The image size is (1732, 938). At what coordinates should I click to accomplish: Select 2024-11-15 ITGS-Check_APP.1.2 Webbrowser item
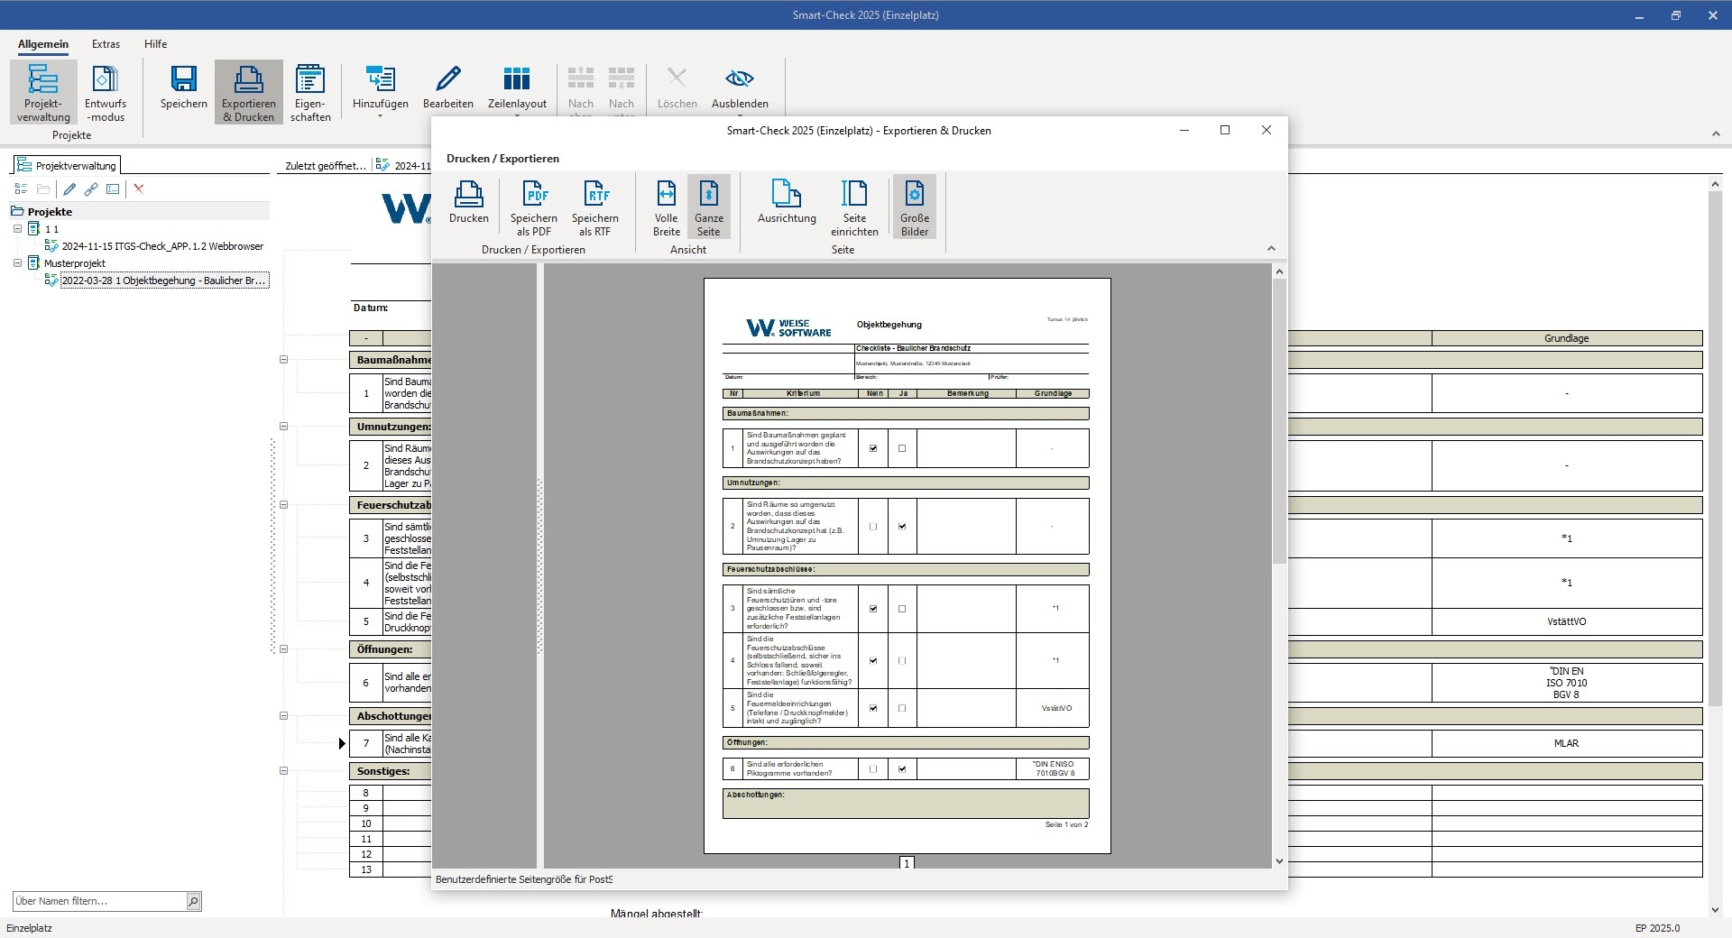pos(162,246)
